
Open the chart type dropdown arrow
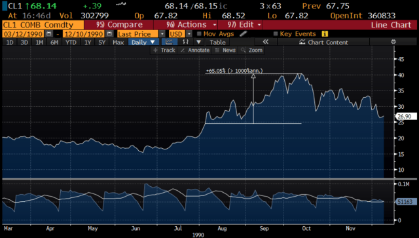pos(198,42)
